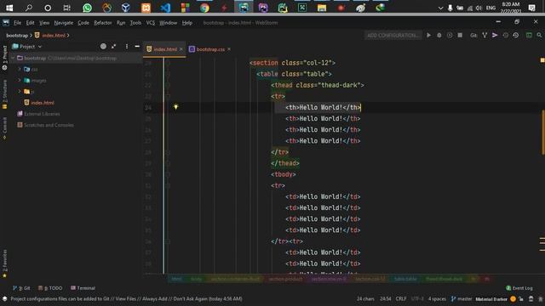This screenshot has height=306, width=545.
Task: Open WhatsApp from the Windows taskbar
Action: tap(87, 8)
